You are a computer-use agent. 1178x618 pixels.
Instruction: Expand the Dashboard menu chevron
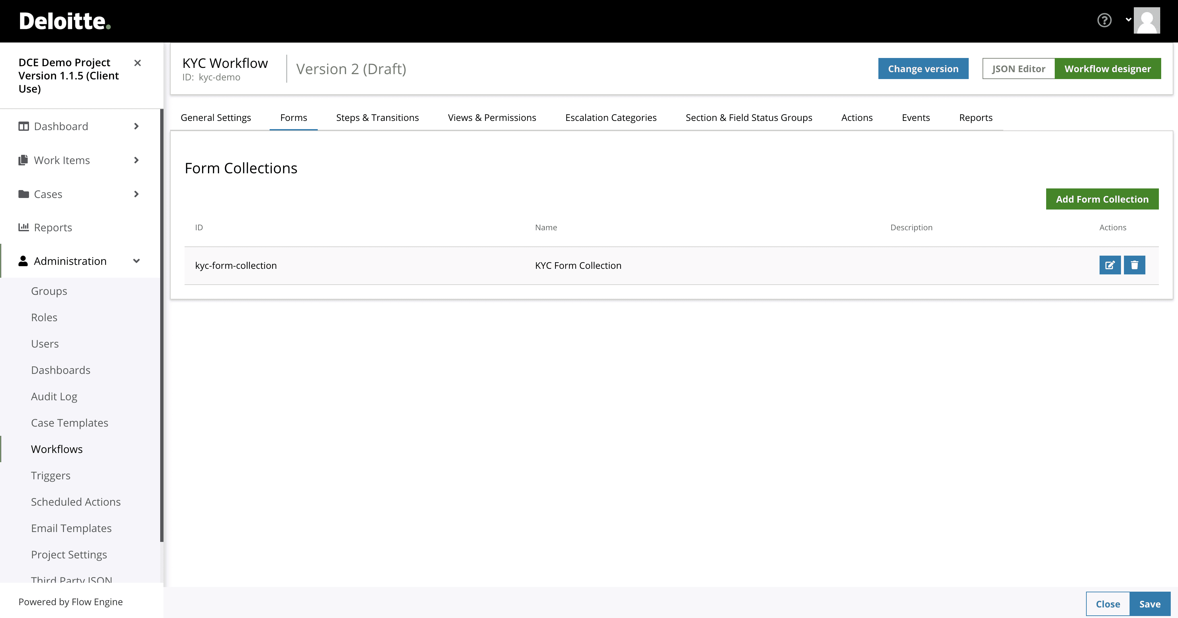[136, 126]
